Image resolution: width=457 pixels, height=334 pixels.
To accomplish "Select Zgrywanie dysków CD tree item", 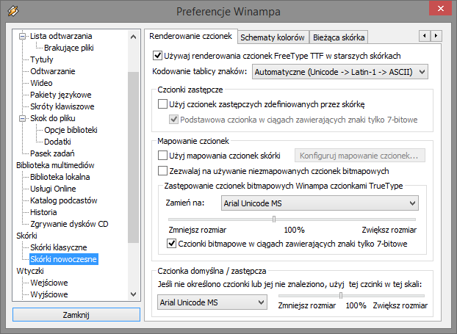I will pyautogui.click(x=69, y=224).
